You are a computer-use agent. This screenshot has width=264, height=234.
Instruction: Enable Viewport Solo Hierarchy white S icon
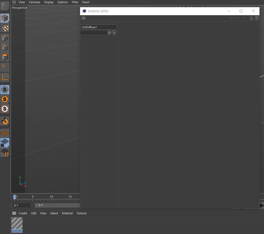[x=5, y=109]
